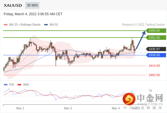Viewport: 167px width, 113px height.
Task: Select the 1960.00 resistance price label
Action: point(156,30)
